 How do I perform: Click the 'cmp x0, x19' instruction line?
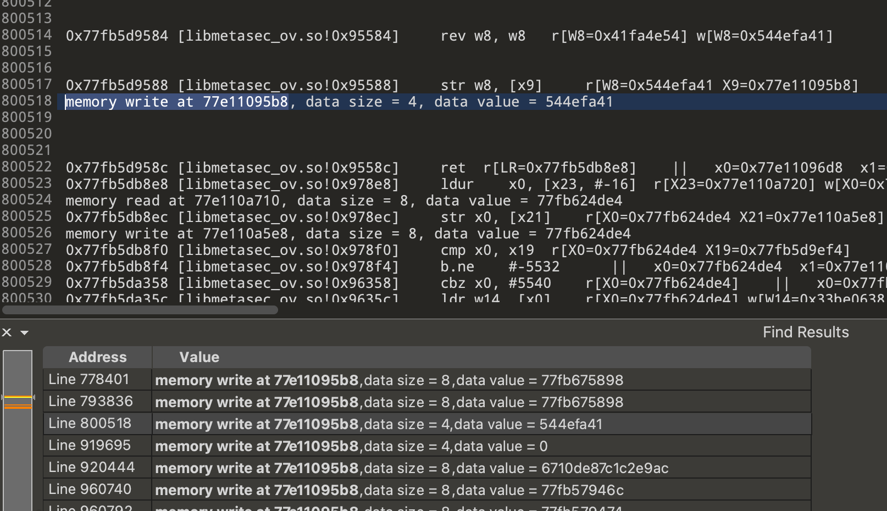click(487, 251)
